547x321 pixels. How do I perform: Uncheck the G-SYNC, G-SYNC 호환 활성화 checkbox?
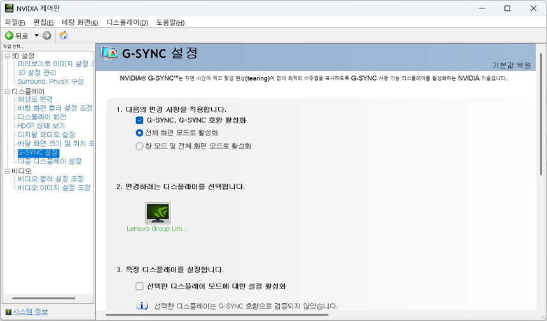click(x=139, y=120)
